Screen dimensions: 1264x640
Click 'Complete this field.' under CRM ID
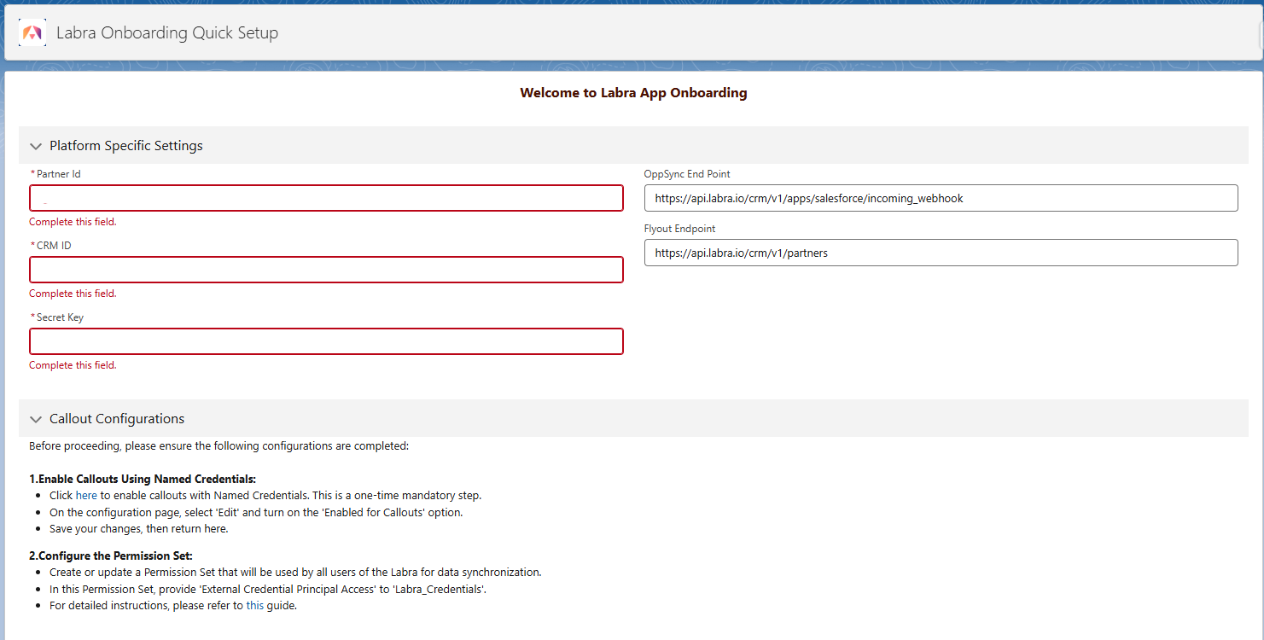tap(73, 294)
